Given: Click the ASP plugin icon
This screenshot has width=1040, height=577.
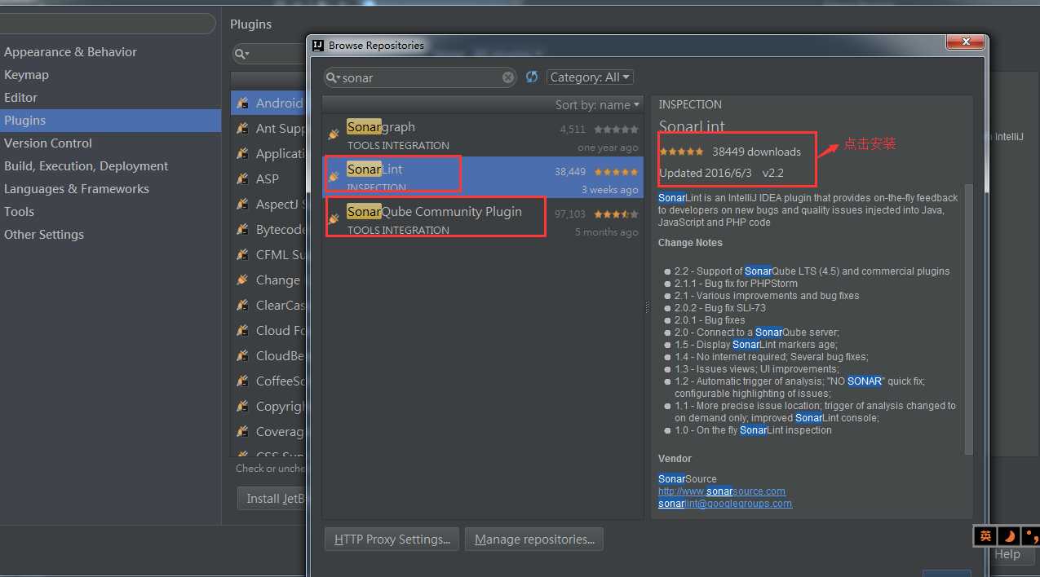Looking at the screenshot, I should point(242,178).
